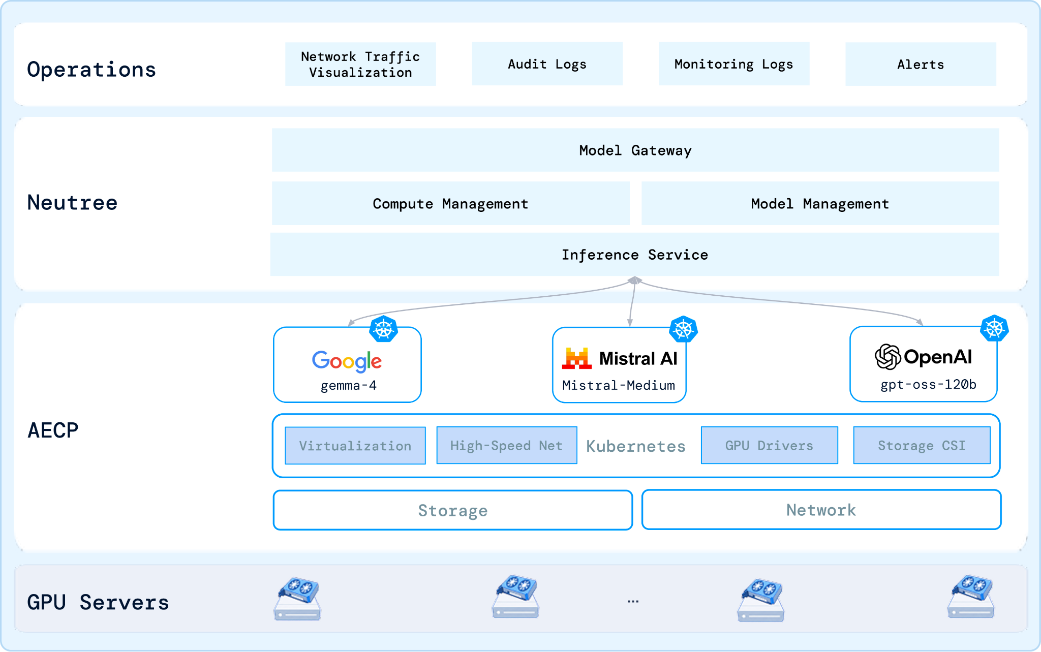Select the Inference Service block

pyautogui.click(x=635, y=254)
